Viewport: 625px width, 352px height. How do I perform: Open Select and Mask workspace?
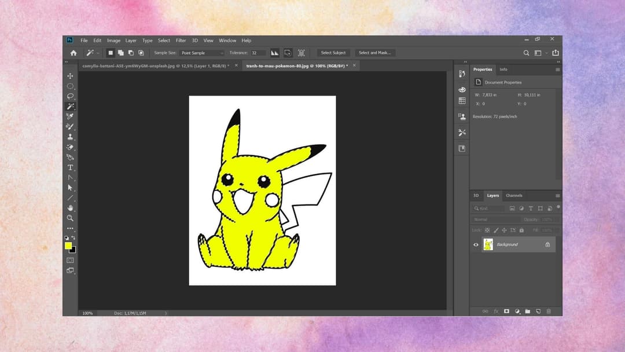[375, 53]
